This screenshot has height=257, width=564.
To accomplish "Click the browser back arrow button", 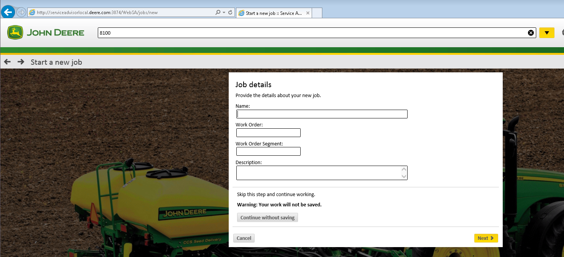I will [x=8, y=12].
